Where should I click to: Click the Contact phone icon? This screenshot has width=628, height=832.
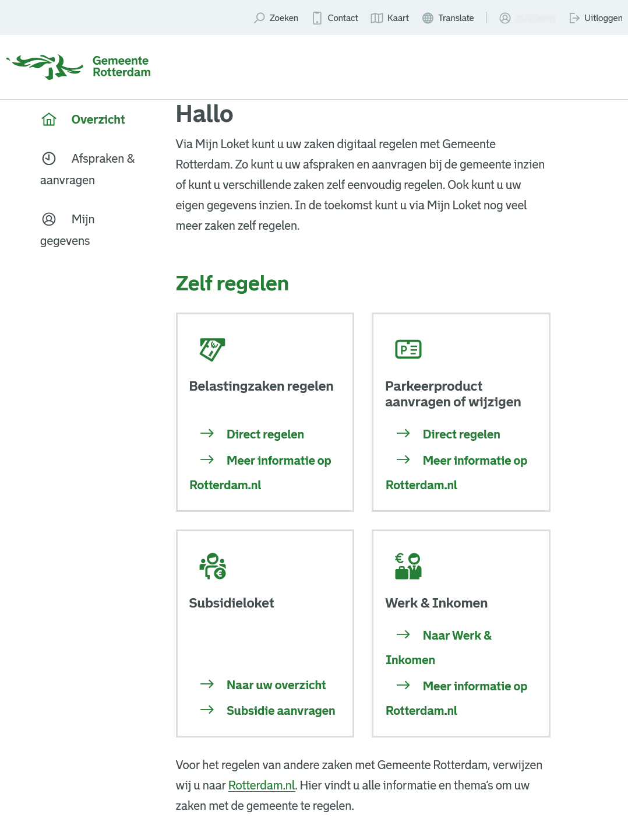(x=317, y=18)
